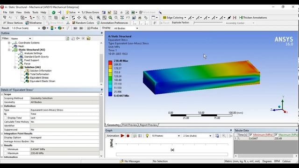Select Total Deformation result

point(39,74)
